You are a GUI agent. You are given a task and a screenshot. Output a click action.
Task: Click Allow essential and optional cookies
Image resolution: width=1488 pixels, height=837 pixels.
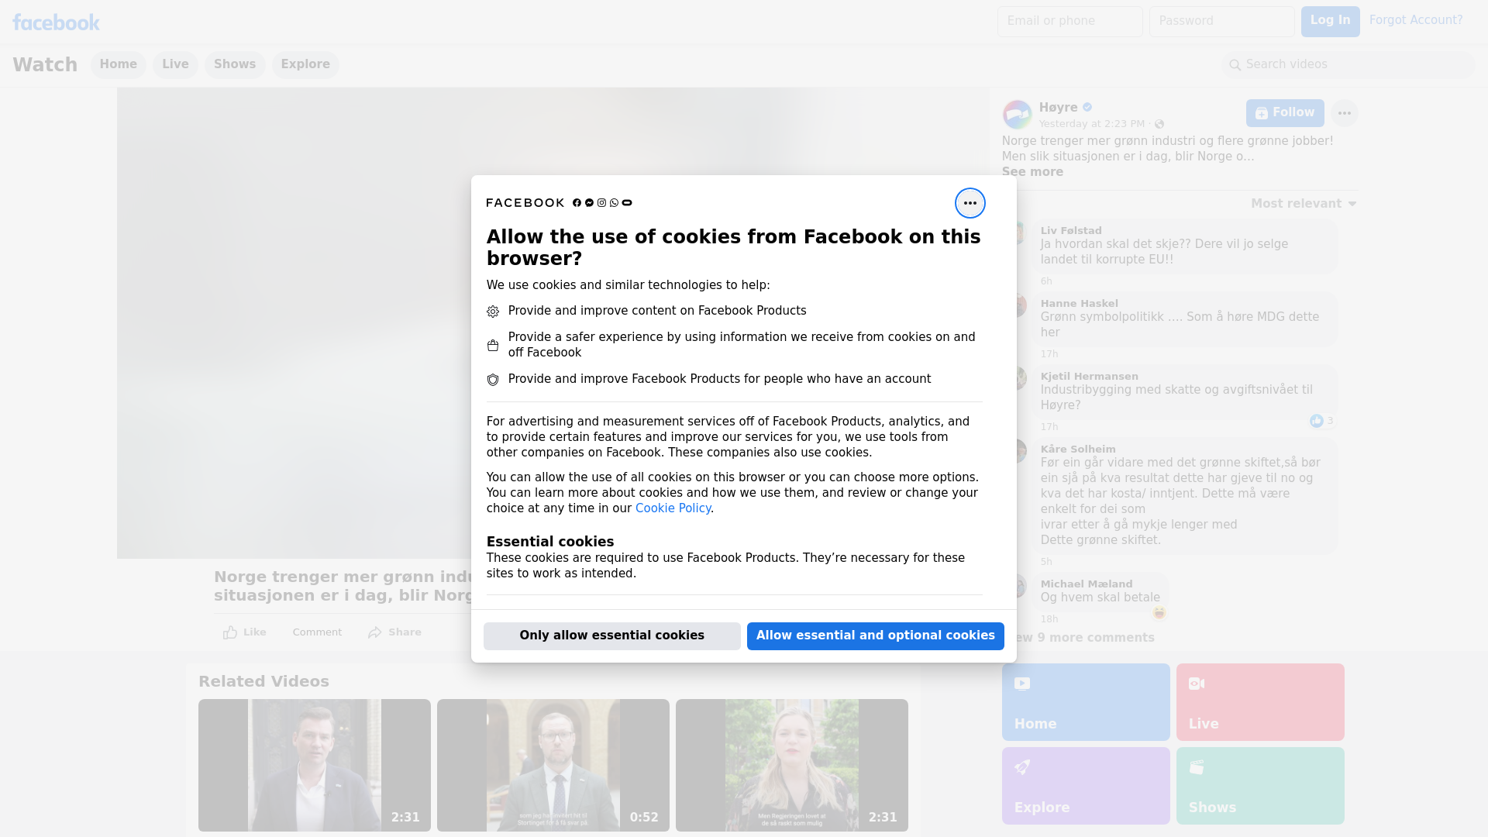tap(875, 635)
